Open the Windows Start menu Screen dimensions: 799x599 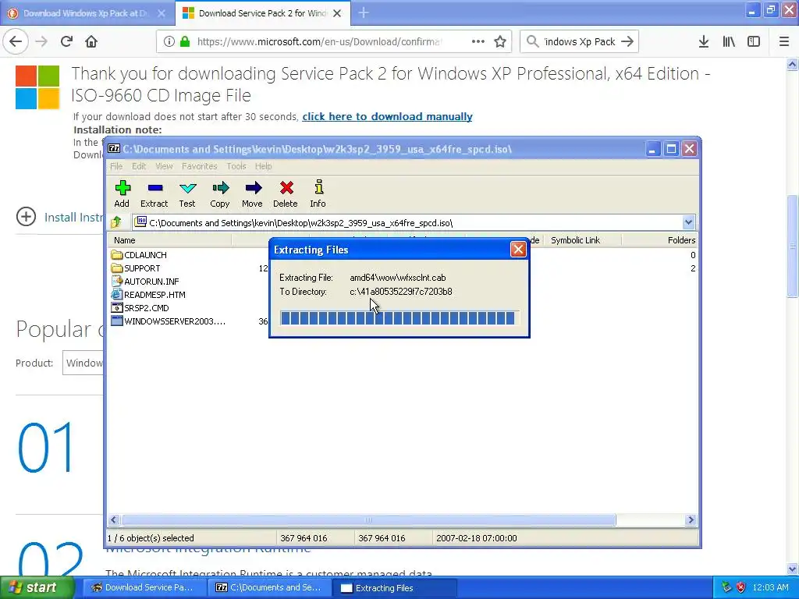point(37,587)
